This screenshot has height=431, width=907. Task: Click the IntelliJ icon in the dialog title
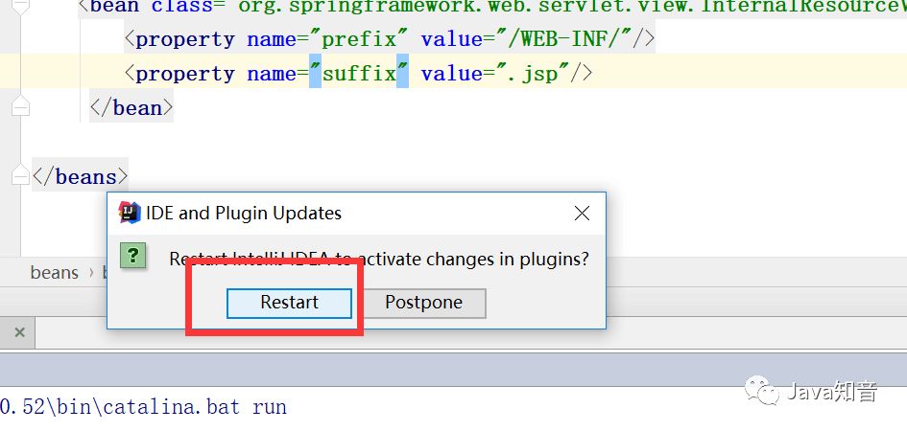(130, 213)
